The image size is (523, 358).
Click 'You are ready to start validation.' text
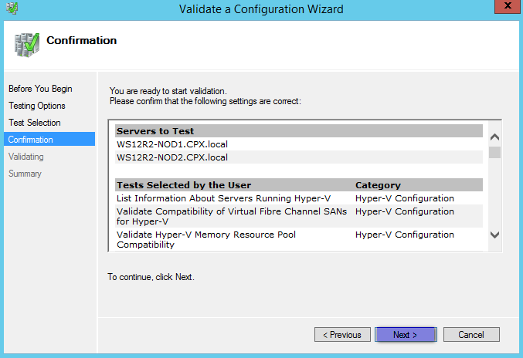click(x=168, y=91)
